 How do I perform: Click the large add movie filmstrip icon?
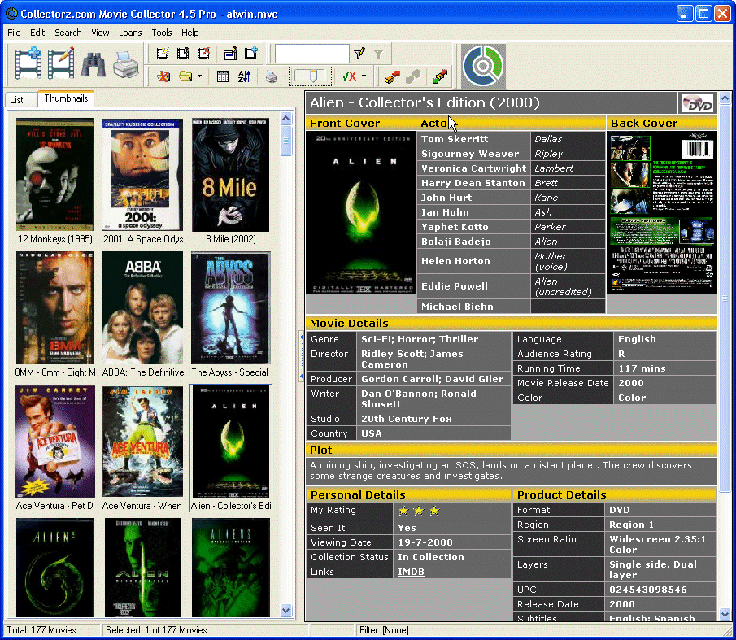28,63
